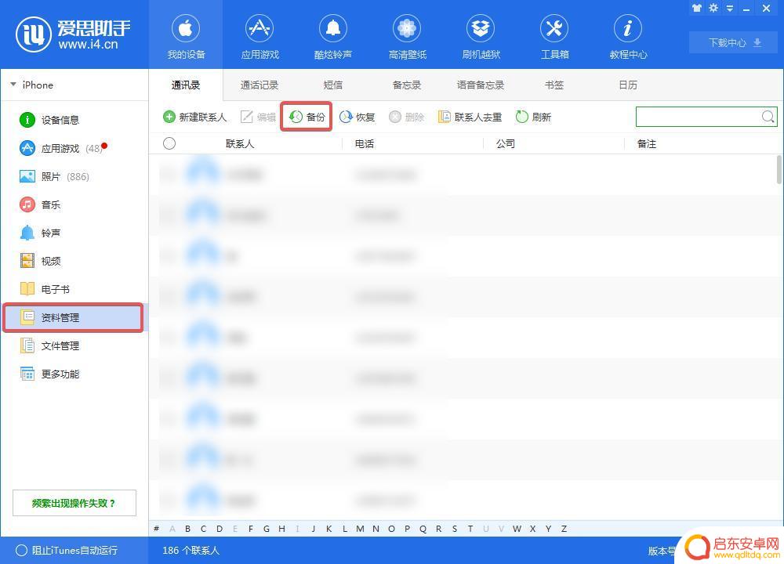Switch to the 语音备忘录 tab
This screenshot has width=784, height=564.
[480, 85]
